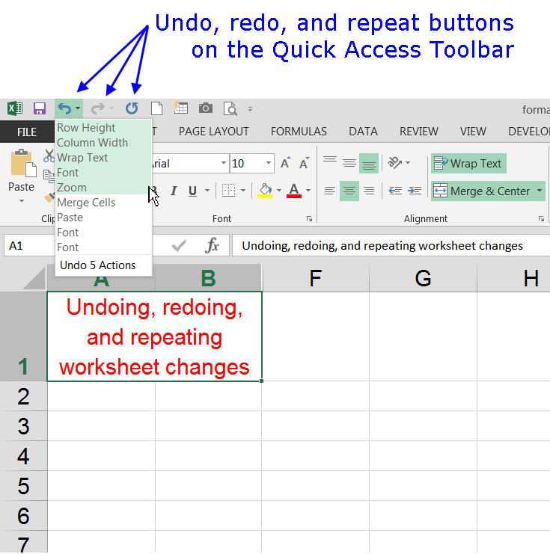Open the font size dropdown

tap(269, 163)
